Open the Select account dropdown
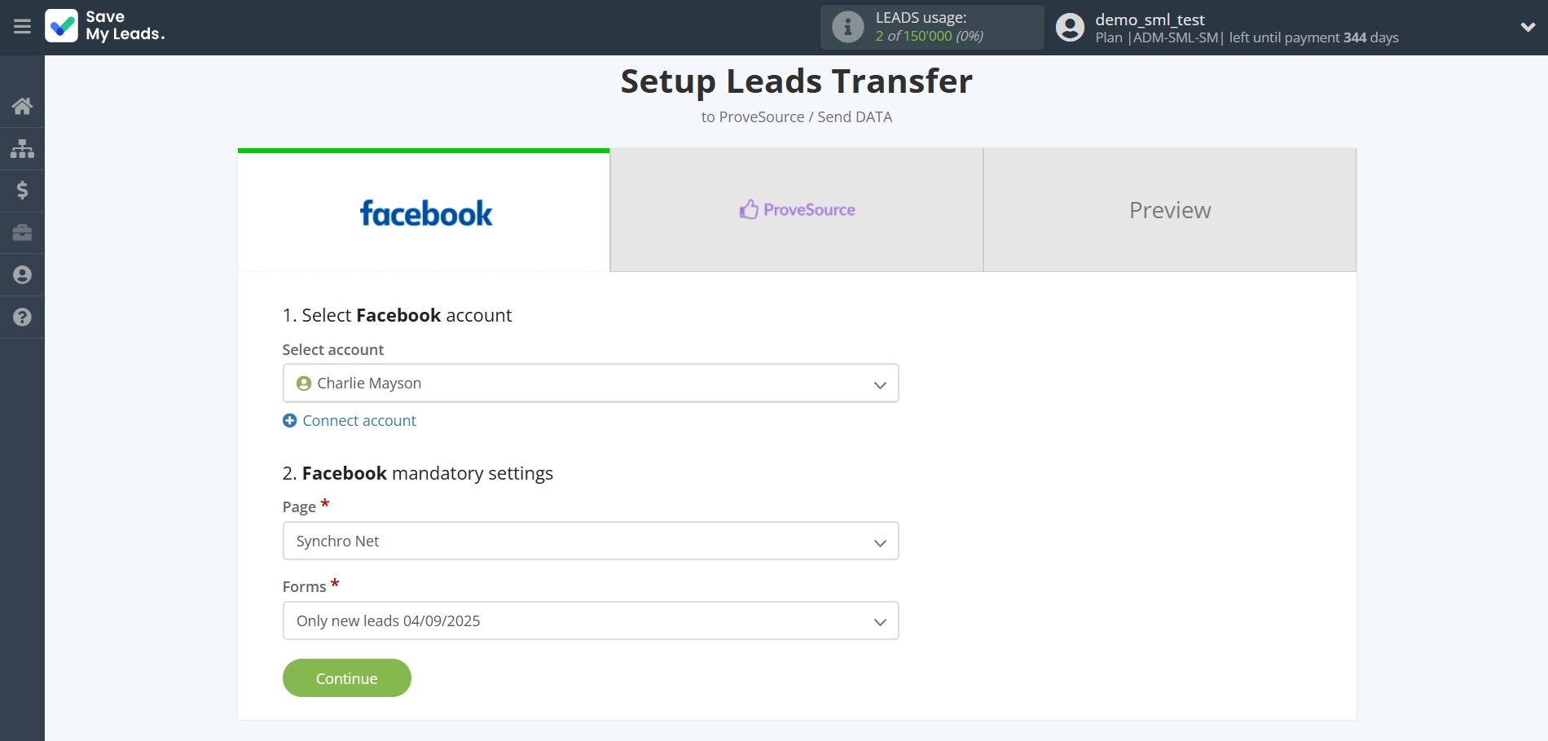The height and width of the screenshot is (741, 1548). pyautogui.click(x=590, y=383)
